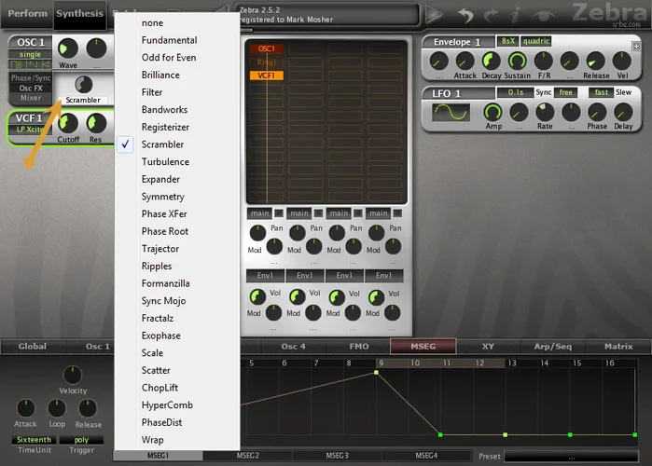The width and height of the screenshot is (652, 466).
Task: Select 'Turbulence' from the Osc FX menu
Action: 165,162
